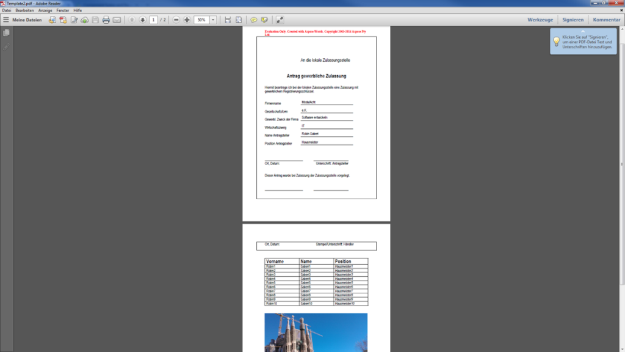The image size is (625, 352).
Task: Go to previous page with up arrow
Action: (x=132, y=20)
